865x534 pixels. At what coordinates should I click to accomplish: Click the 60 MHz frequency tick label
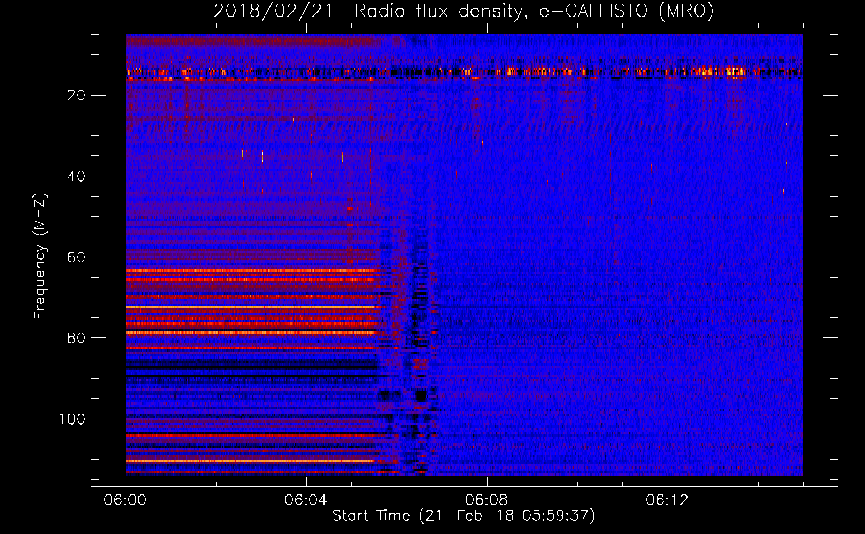coord(76,257)
